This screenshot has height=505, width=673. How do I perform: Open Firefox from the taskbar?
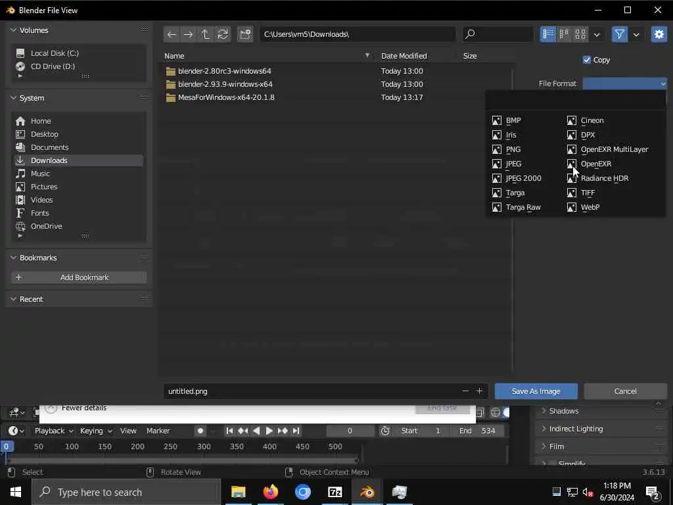pos(270,492)
